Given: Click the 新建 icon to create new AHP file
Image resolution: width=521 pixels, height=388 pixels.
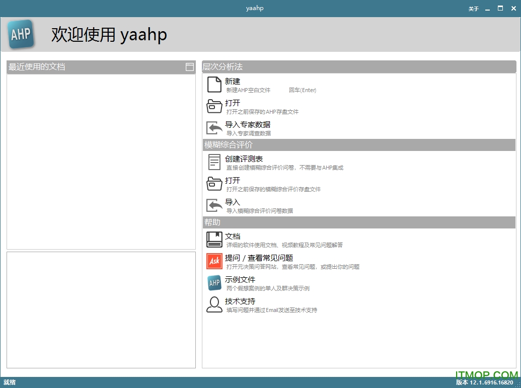Looking at the screenshot, I should coord(214,85).
